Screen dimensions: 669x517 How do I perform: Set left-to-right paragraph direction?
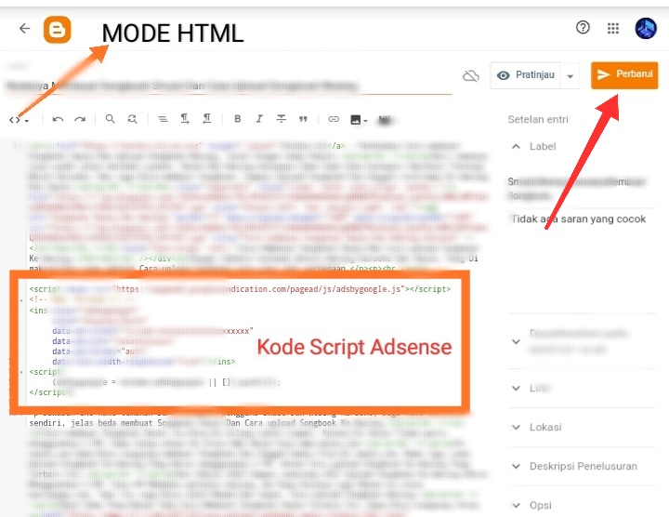[185, 119]
